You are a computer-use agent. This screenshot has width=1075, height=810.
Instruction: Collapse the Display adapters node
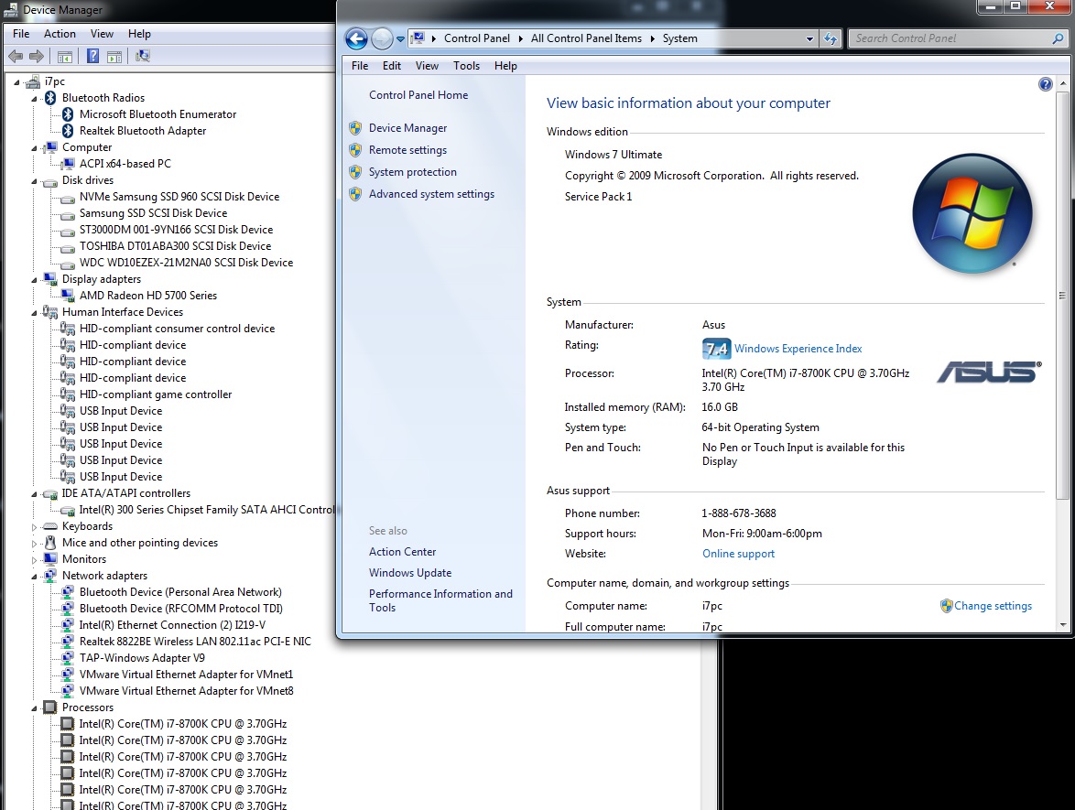[34, 279]
